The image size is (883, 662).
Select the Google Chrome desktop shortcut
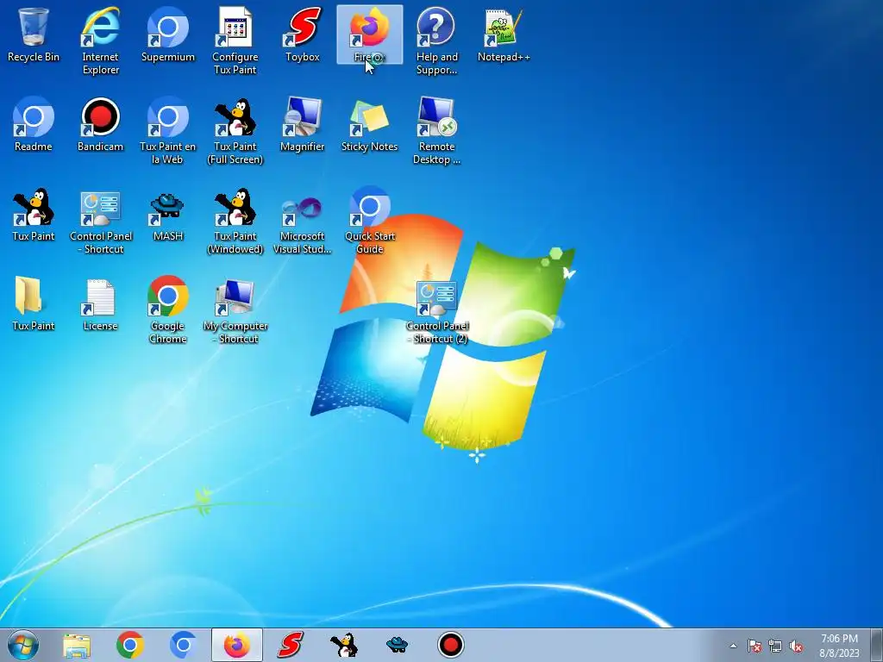168,309
